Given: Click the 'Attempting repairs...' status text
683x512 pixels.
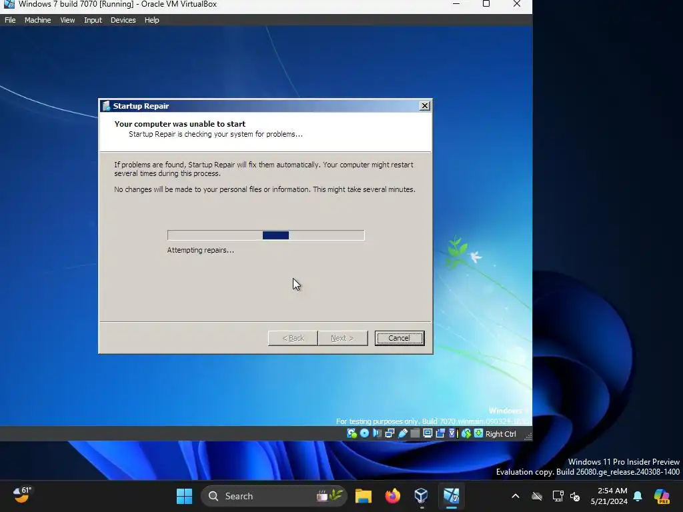Looking at the screenshot, I should point(200,250).
